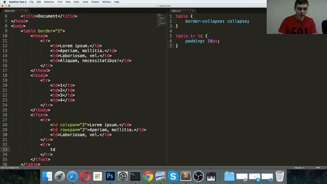Click 'Aperiam, mollitia.' on line 13
The image size is (327, 184).
point(82,51)
